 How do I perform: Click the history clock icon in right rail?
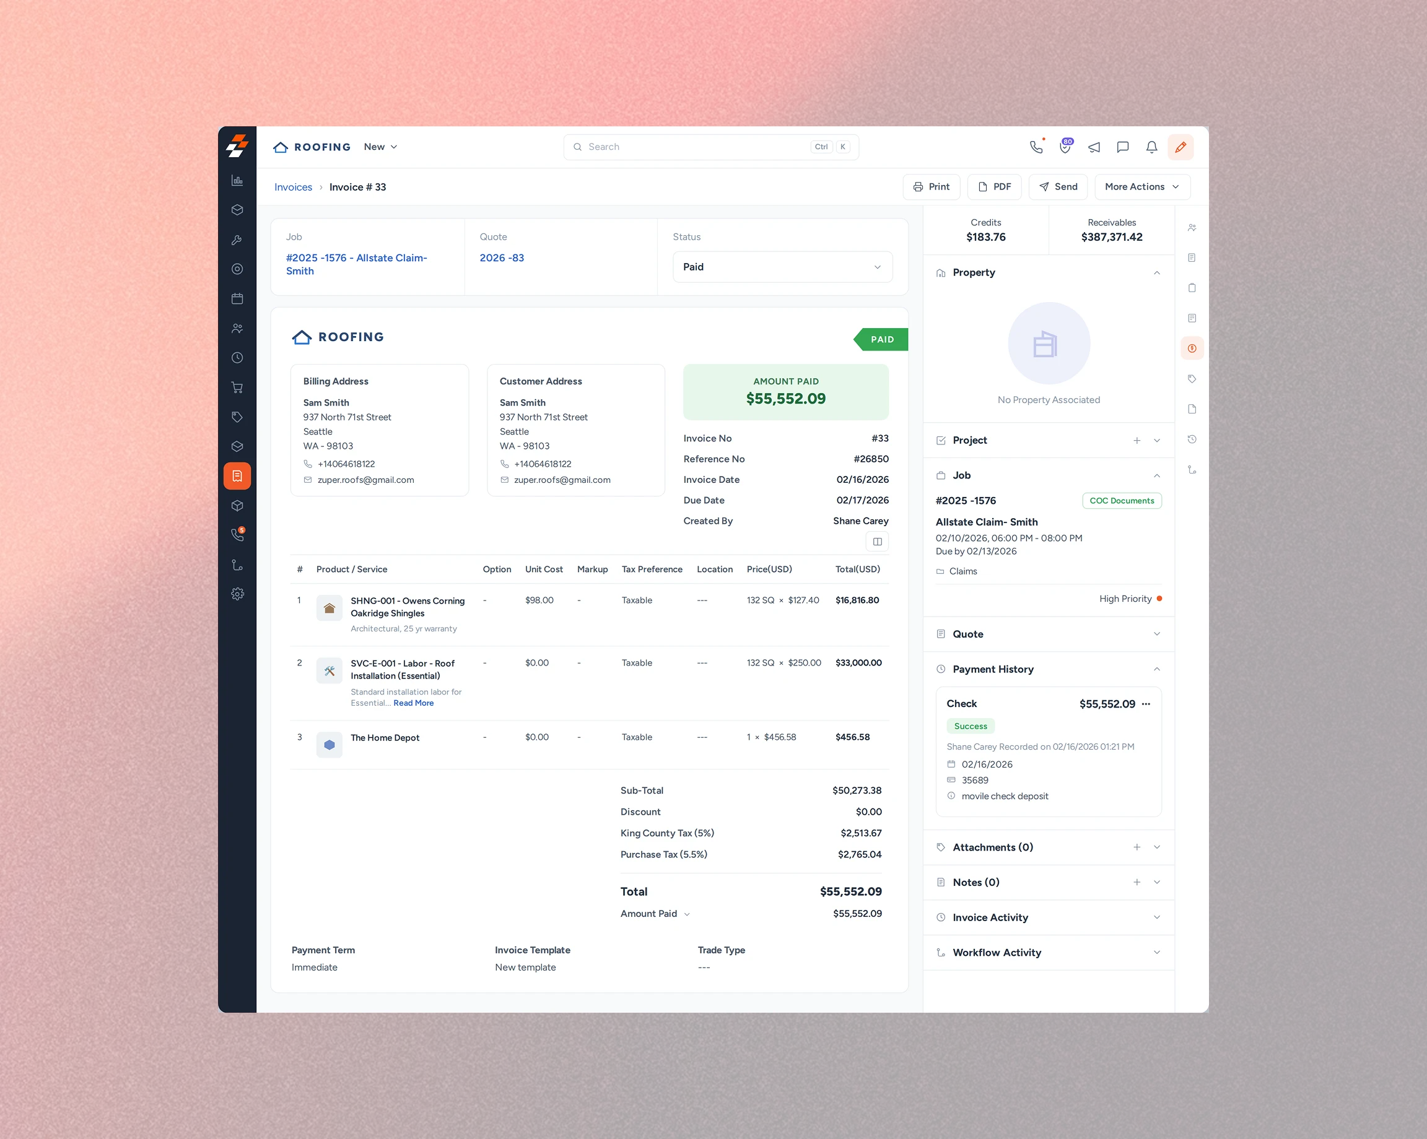tap(1192, 440)
